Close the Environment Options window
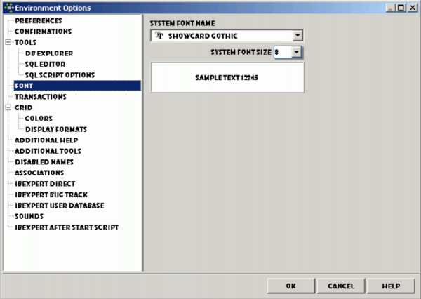The height and width of the screenshot is (299, 421). 412,8
